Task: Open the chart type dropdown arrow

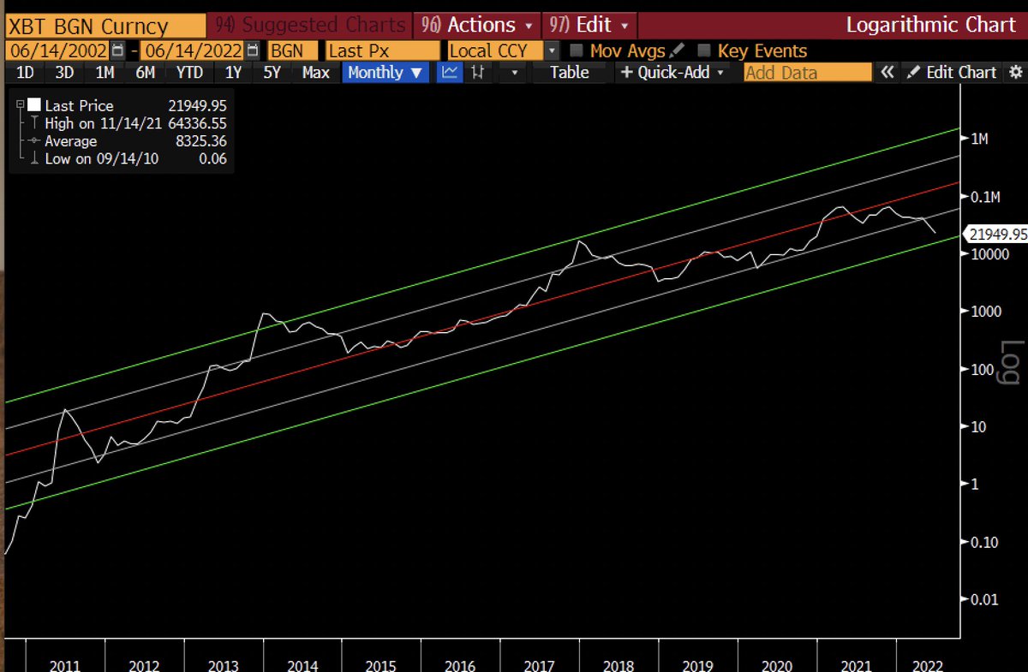Action: [514, 73]
